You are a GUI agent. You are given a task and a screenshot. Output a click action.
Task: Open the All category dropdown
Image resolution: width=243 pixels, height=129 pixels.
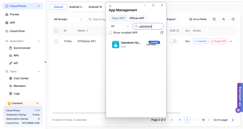pyautogui.click(x=120, y=26)
